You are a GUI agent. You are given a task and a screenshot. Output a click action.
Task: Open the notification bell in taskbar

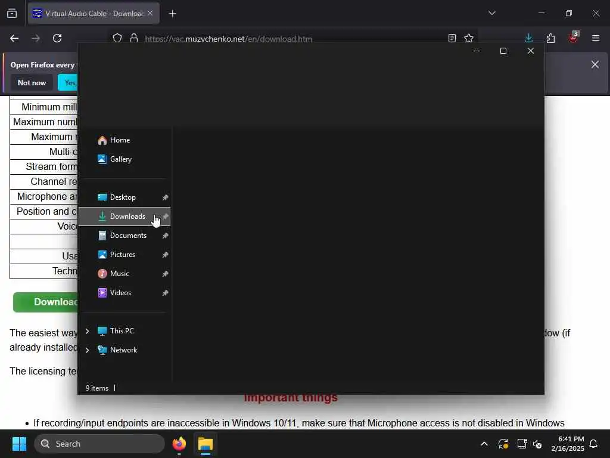coord(593,444)
